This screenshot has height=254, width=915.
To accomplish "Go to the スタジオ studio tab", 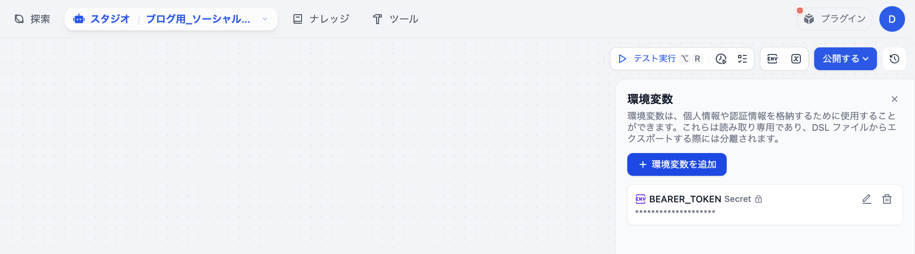I will (x=101, y=19).
